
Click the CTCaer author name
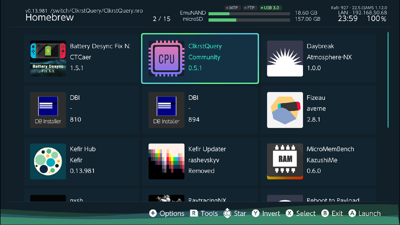[81, 57]
